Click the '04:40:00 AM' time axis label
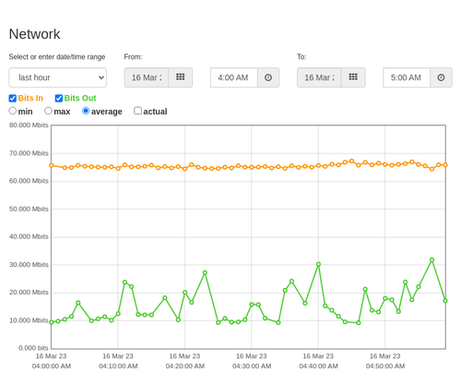This screenshot has height=372, width=461. point(318,366)
